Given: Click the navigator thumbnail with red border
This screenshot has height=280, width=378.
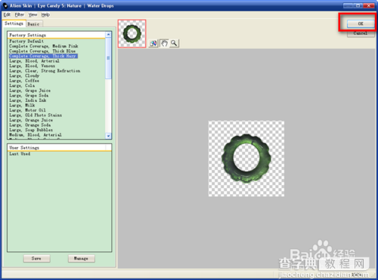Looking at the screenshot, I should [132, 34].
